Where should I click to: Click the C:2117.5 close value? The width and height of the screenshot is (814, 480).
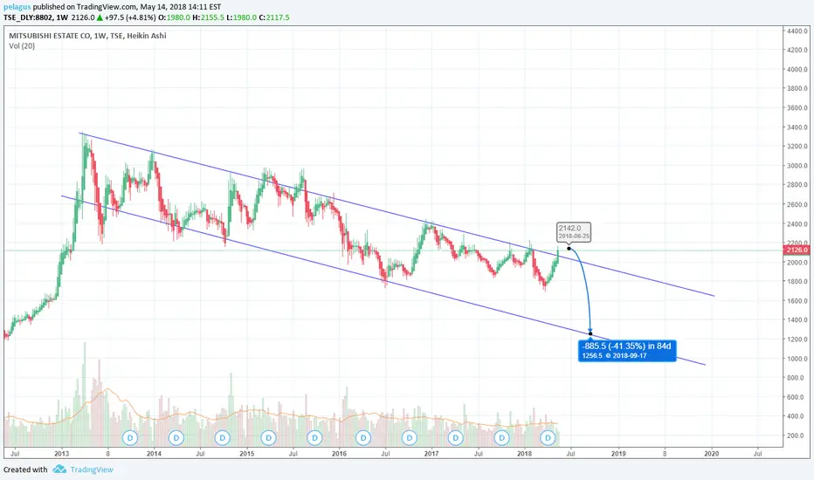pyautogui.click(x=274, y=17)
